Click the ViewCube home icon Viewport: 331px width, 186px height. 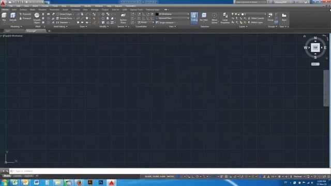(305, 36)
